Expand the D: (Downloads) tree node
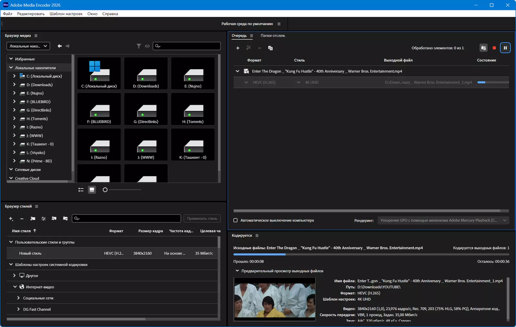516x327 pixels. coord(14,85)
